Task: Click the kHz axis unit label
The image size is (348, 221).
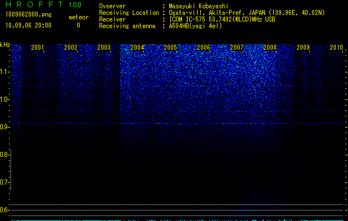Action: coord(5,45)
